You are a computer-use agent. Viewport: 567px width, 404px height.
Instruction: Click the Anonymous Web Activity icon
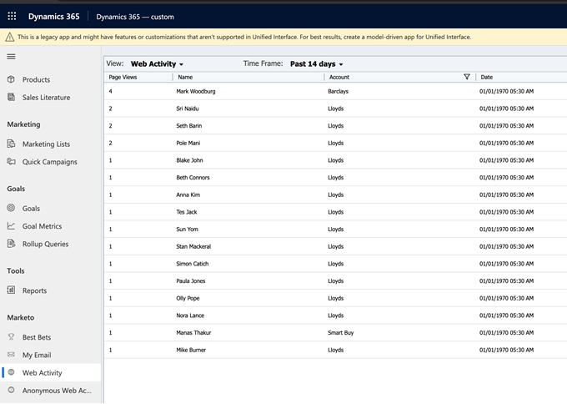tap(11, 390)
